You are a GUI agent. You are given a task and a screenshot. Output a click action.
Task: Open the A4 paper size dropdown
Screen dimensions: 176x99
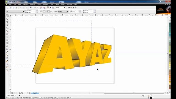tap(23, 12)
